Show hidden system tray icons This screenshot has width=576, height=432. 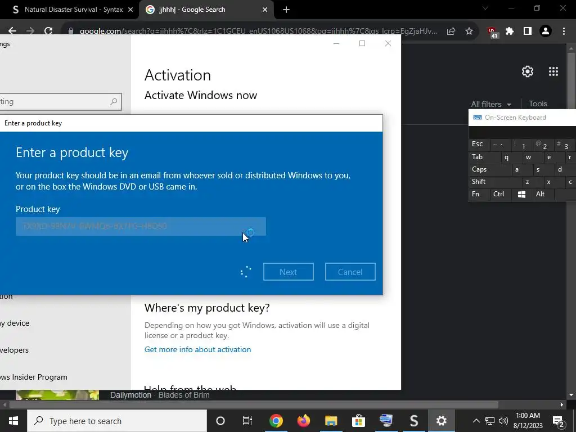[x=476, y=421]
